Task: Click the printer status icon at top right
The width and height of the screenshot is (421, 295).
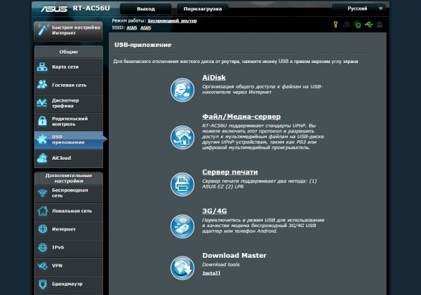Action: coord(380,25)
